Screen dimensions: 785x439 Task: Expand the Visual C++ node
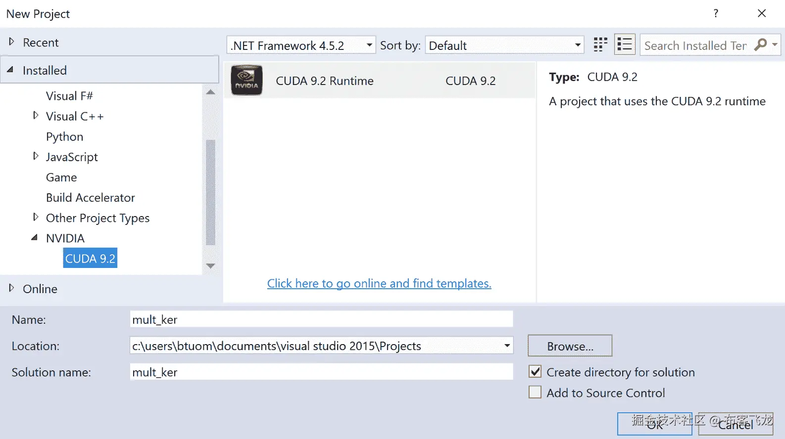pos(35,115)
